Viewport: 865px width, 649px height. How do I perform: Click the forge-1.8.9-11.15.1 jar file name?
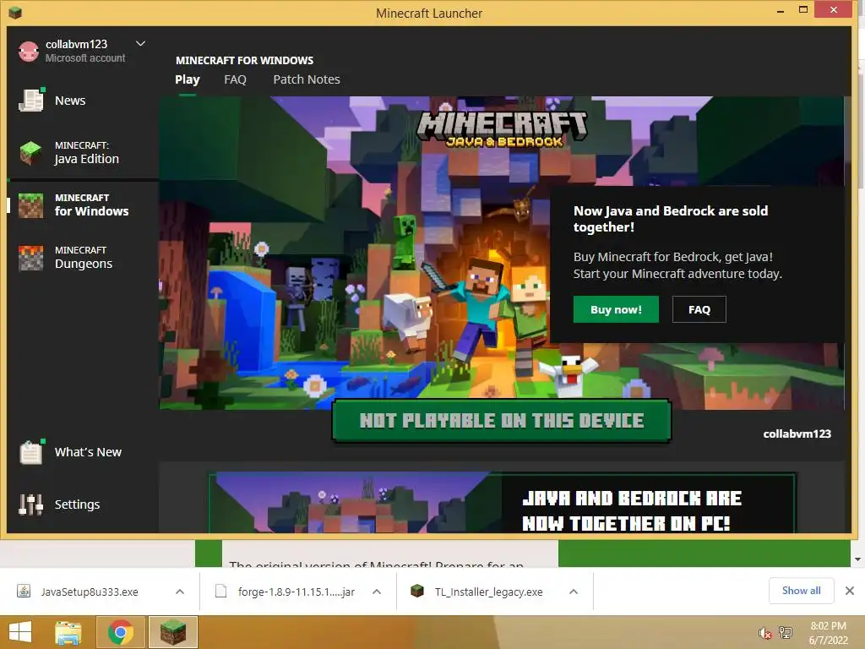296,592
